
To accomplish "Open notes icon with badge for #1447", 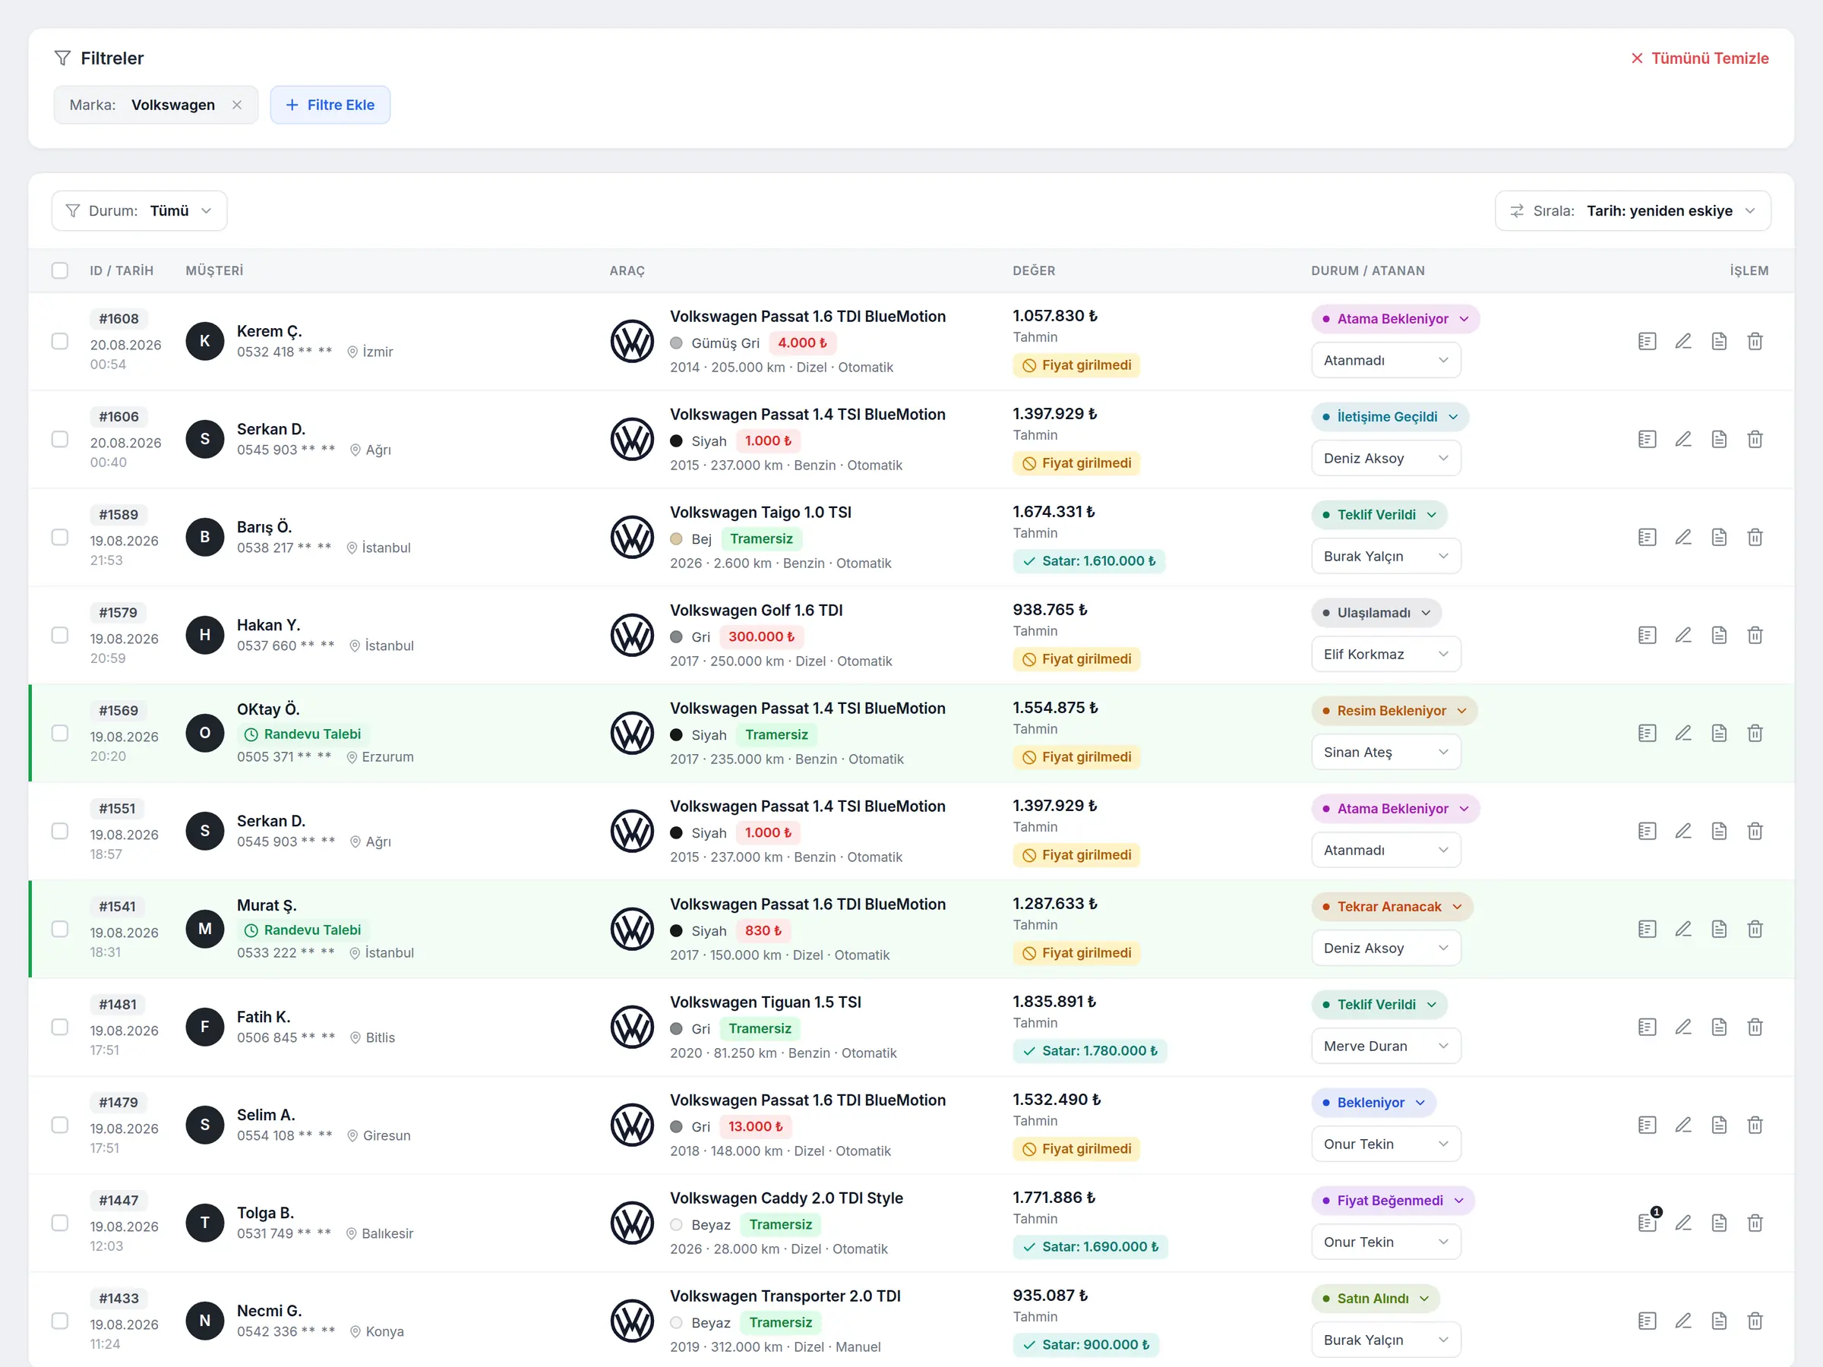I will [1647, 1223].
